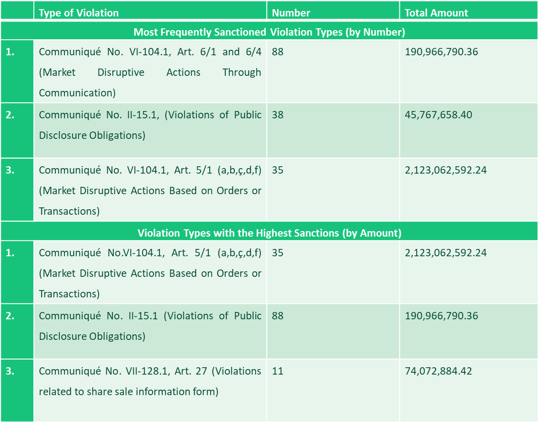Select 190,966,790.36 in the by-Amount section

[441, 316]
